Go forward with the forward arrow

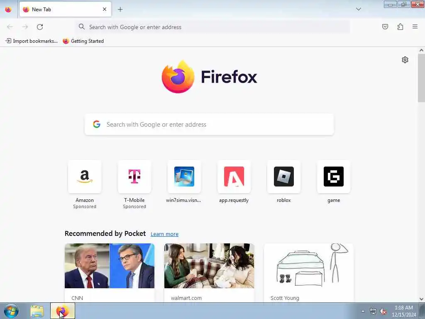coord(25,27)
